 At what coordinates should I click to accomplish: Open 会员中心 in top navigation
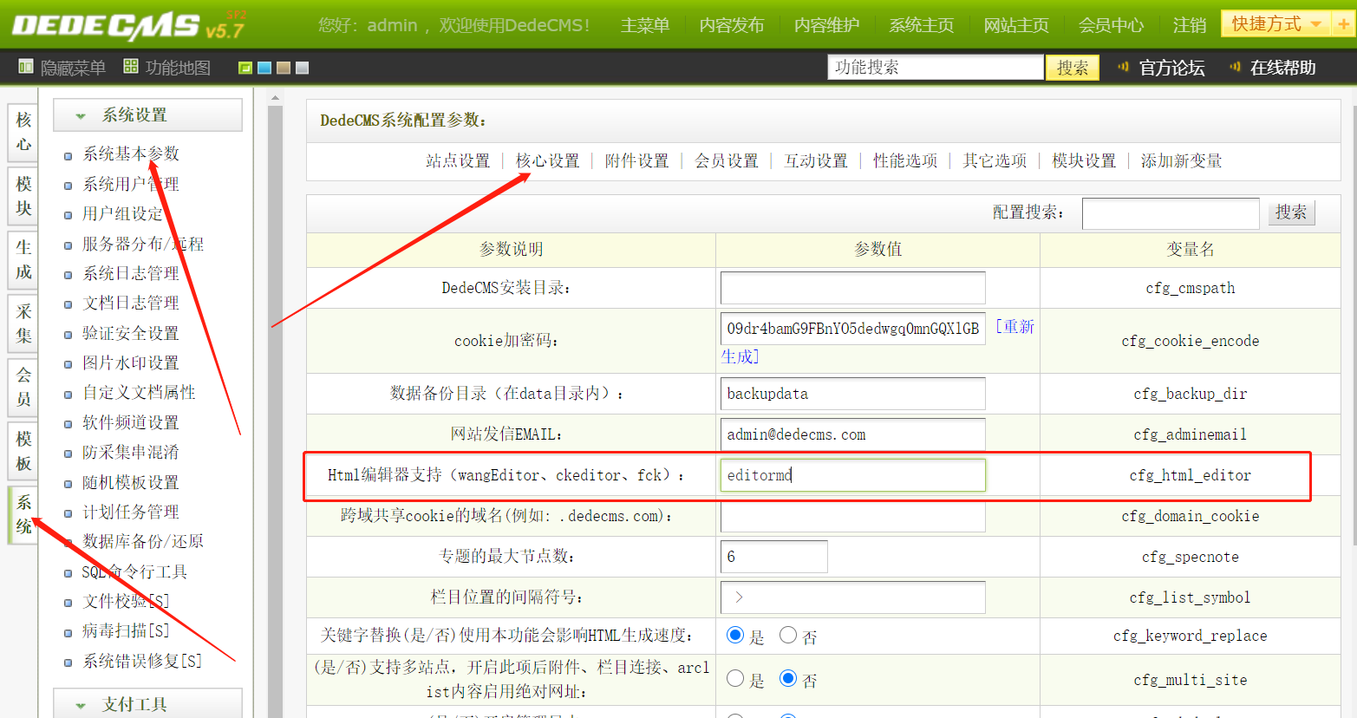tap(1111, 25)
